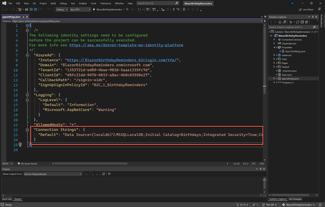Switch to the Error List tab
Viewport: 325px width, 207px height.
[x=7, y=199]
